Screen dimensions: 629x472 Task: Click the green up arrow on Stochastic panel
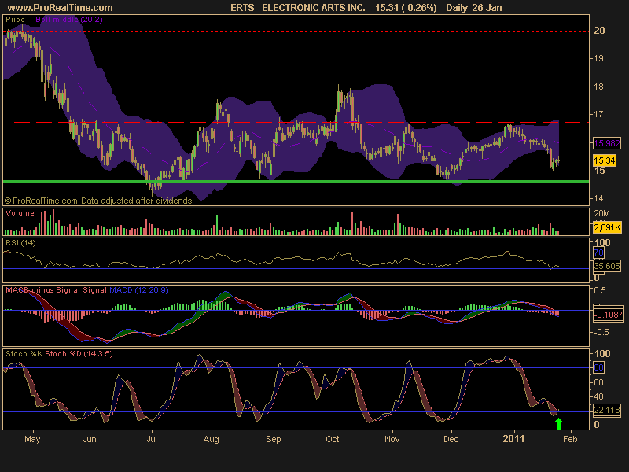pyautogui.click(x=558, y=424)
